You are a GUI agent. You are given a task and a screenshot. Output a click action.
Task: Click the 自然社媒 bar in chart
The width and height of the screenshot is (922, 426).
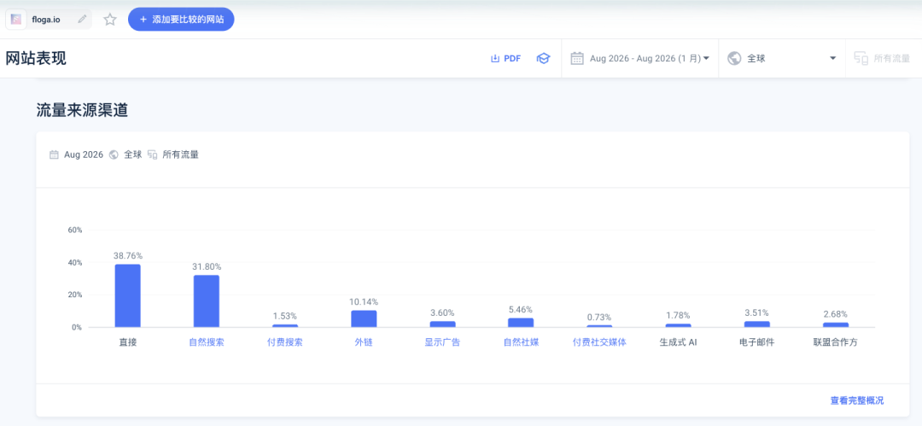tap(521, 323)
